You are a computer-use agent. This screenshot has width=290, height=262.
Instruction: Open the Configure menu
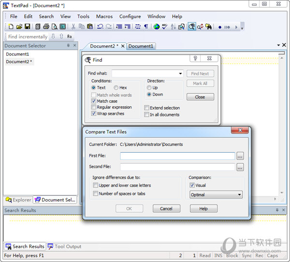(x=130, y=16)
